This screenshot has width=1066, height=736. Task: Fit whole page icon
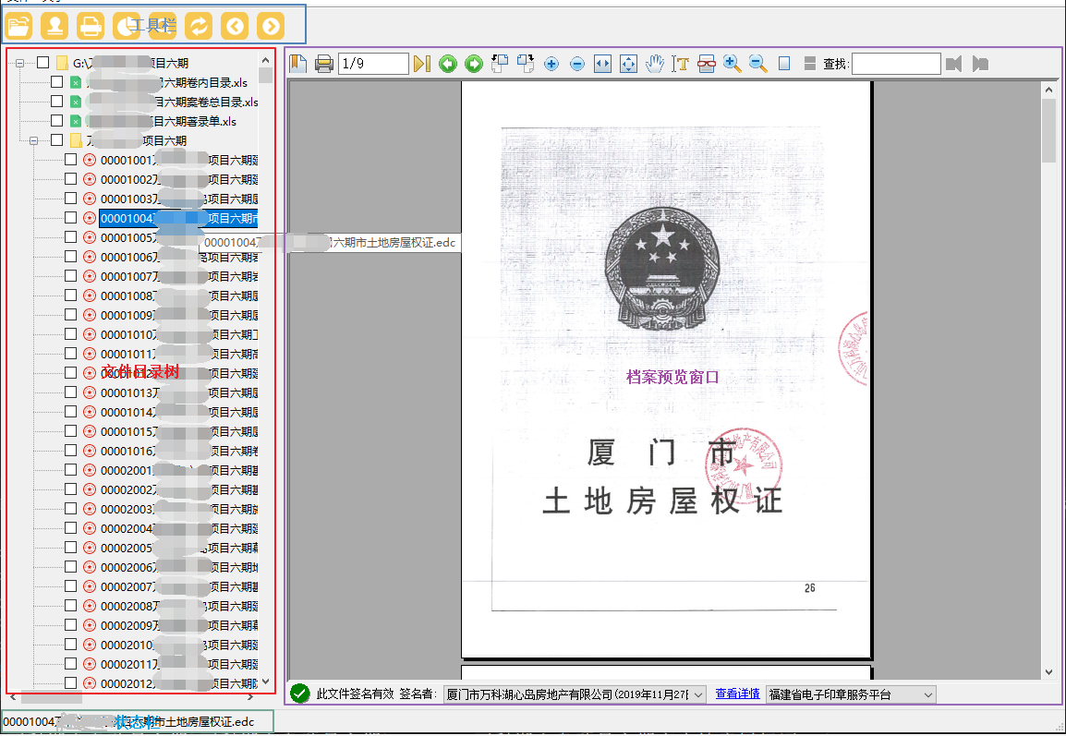coord(629,65)
